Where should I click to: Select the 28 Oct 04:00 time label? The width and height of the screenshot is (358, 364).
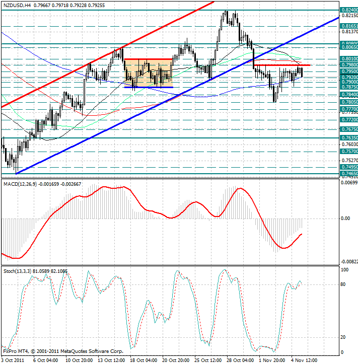click(240, 360)
